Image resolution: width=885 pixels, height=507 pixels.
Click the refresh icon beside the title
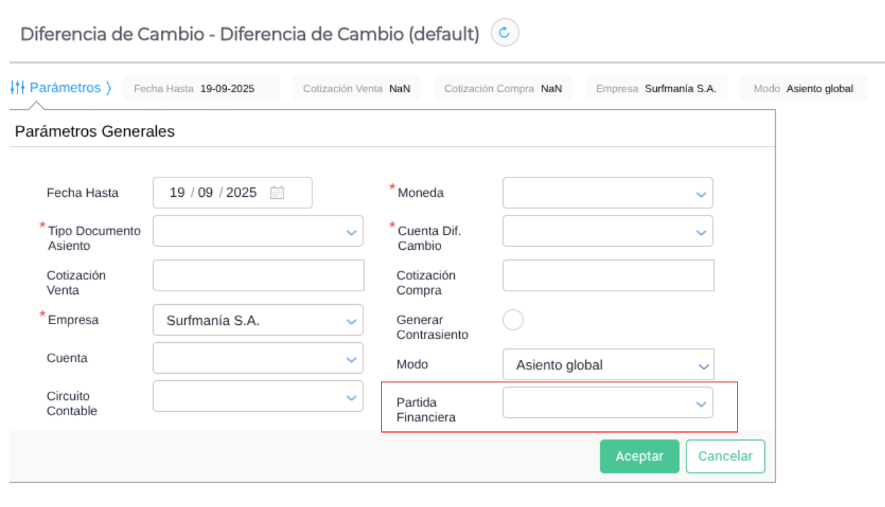point(505,33)
